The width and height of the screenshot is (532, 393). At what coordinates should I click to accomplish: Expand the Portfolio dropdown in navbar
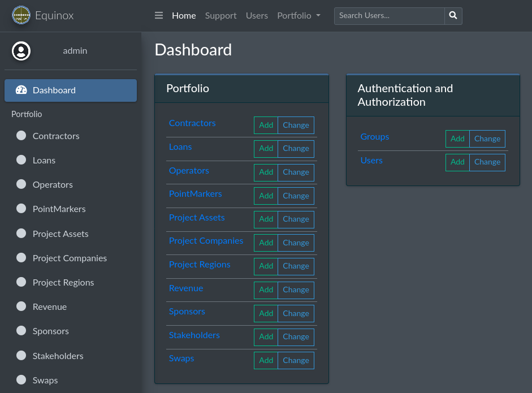[299, 16]
